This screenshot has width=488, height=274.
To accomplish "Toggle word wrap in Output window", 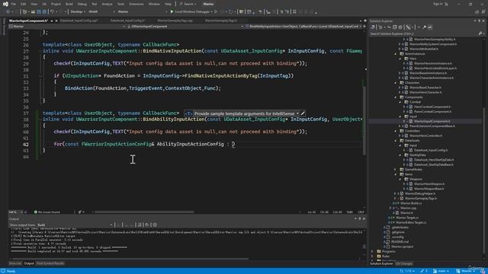I will coord(147,225).
